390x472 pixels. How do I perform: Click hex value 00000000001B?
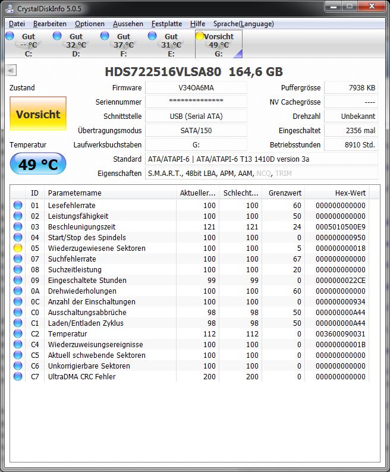pyautogui.click(x=340, y=344)
